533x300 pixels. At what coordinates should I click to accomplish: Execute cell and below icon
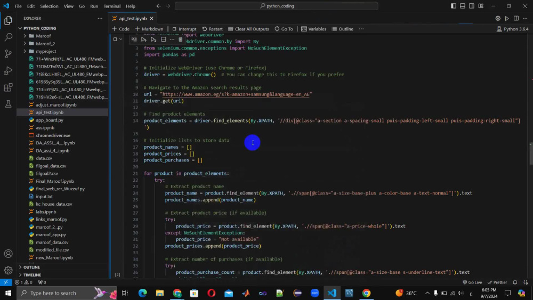click(154, 39)
